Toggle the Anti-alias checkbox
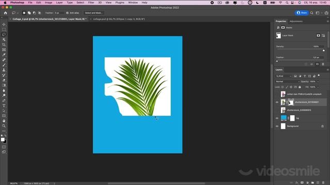The width and height of the screenshot is (330, 185). click(x=68, y=13)
